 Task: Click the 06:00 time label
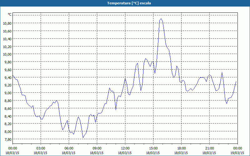coord(69,149)
